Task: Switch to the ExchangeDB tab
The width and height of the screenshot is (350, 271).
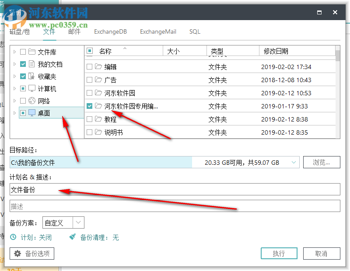Action: (110, 31)
